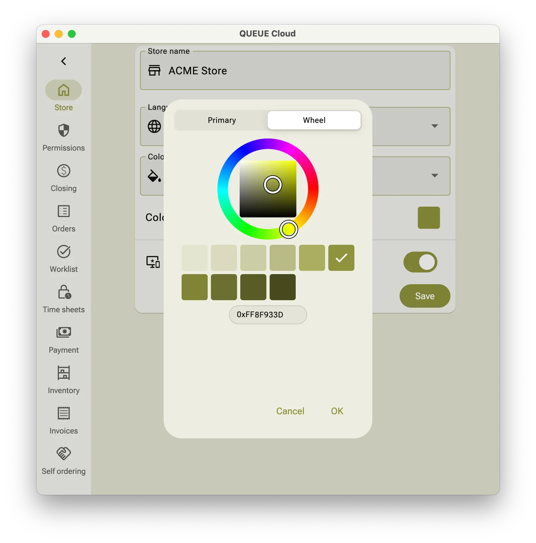The image size is (536, 543).
Task: Collapse sidebar with back chevron
Action: [64, 61]
